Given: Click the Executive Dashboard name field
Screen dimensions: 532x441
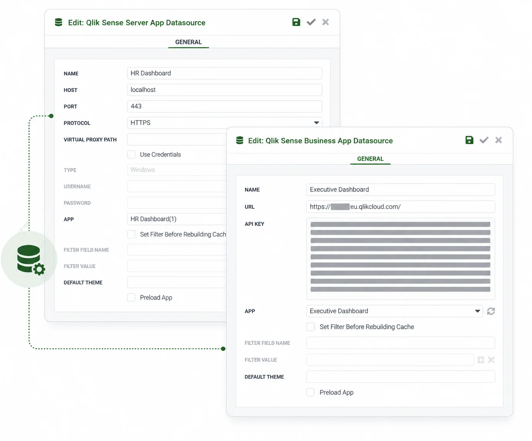Looking at the screenshot, I should point(401,190).
